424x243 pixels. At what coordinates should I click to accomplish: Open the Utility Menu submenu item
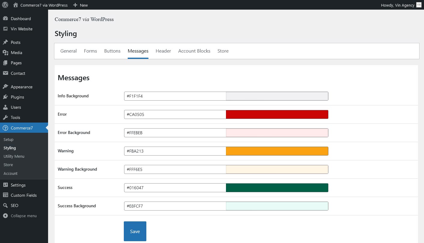click(x=14, y=156)
